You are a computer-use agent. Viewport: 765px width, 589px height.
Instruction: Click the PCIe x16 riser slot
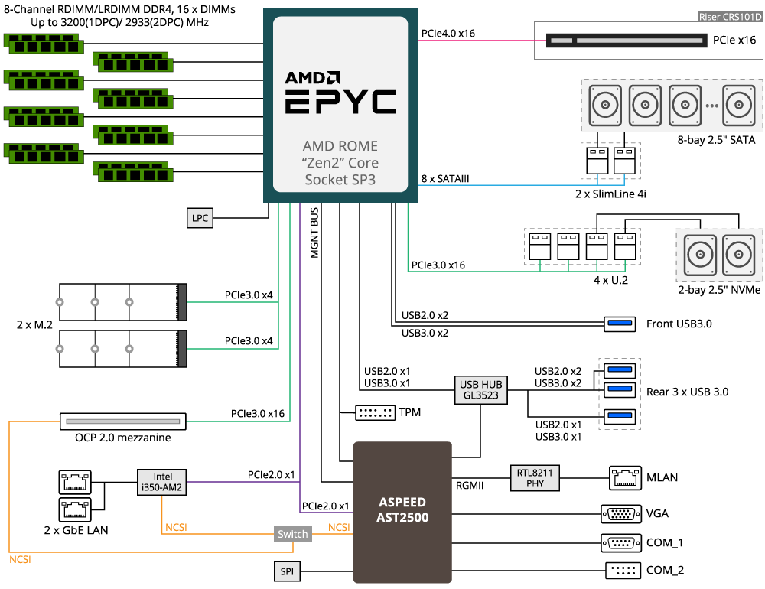pyautogui.click(x=627, y=41)
